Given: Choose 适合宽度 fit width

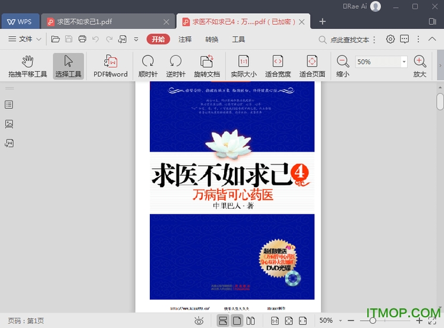Looking at the screenshot, I should [x=278, y=66].
